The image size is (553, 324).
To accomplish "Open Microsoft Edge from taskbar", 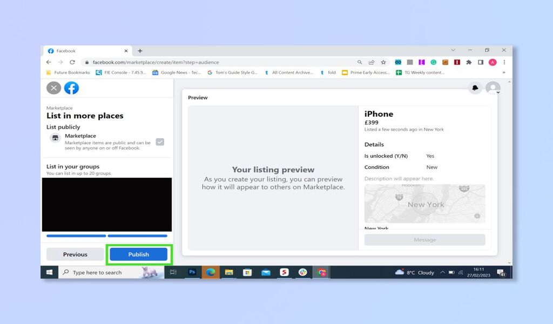I will coord(211,272).
